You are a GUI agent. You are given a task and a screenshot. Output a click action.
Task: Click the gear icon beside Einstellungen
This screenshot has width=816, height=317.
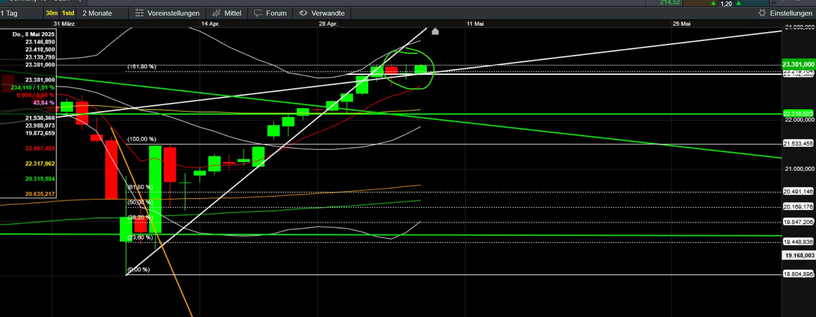762,13
